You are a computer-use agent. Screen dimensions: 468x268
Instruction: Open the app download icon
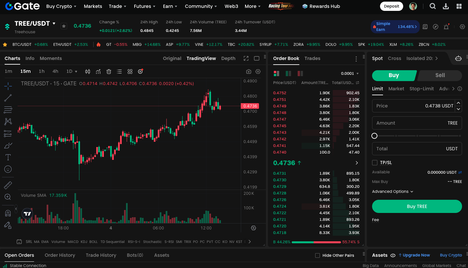click(x=446, y=6)
